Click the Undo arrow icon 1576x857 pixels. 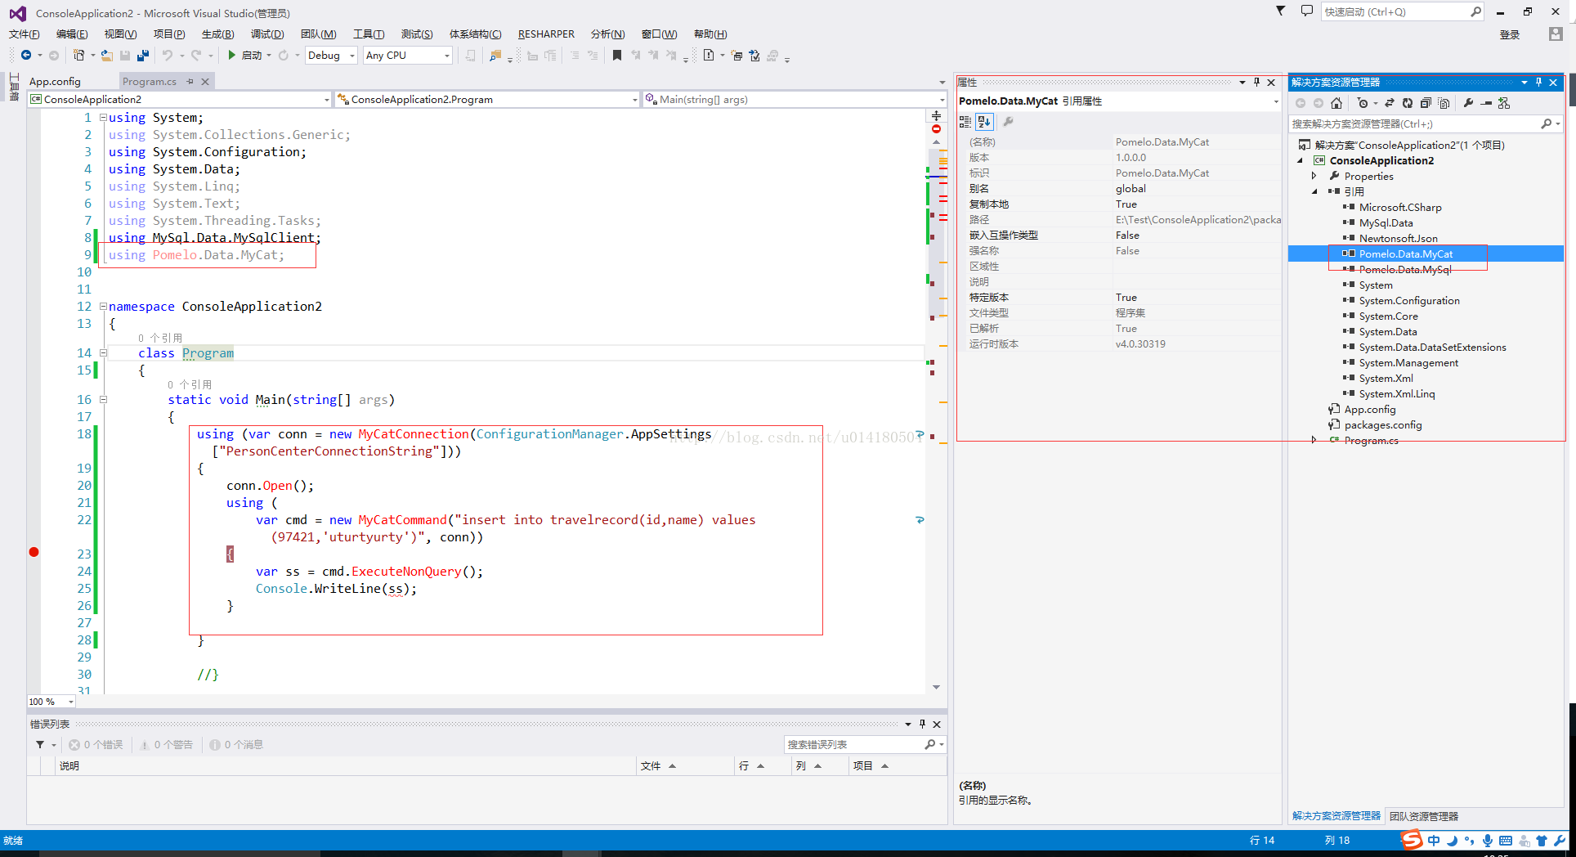click(x=167, y=55)
